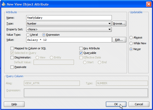Click the Default Value input field
Image resolution: width=153 pixels, height=110 pixels.
[54, 62]
